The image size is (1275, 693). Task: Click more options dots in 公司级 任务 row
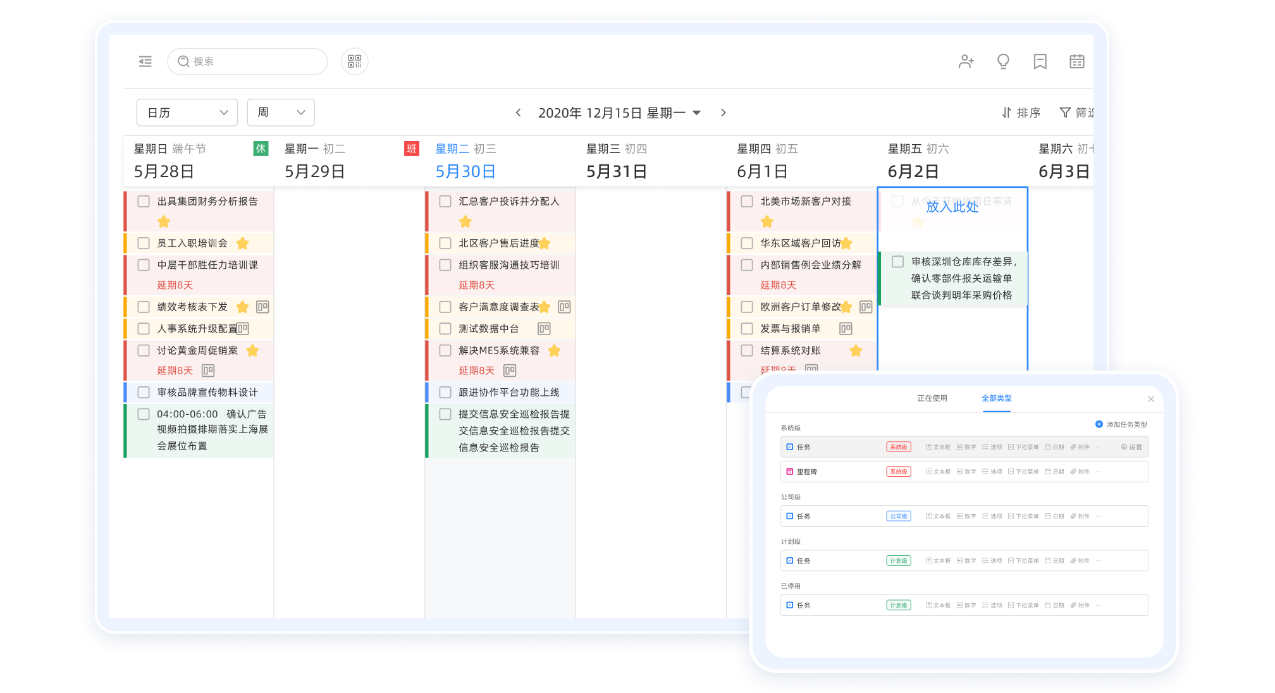click(x=1099, y=517)
